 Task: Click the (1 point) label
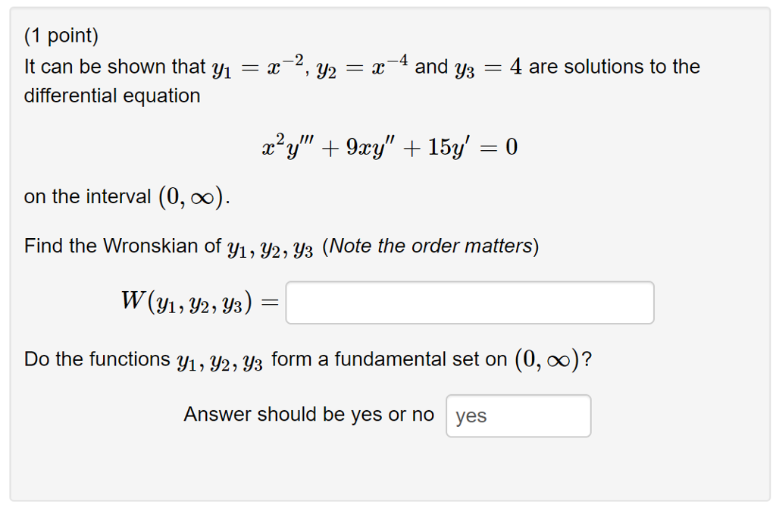[x=60, y=34]
